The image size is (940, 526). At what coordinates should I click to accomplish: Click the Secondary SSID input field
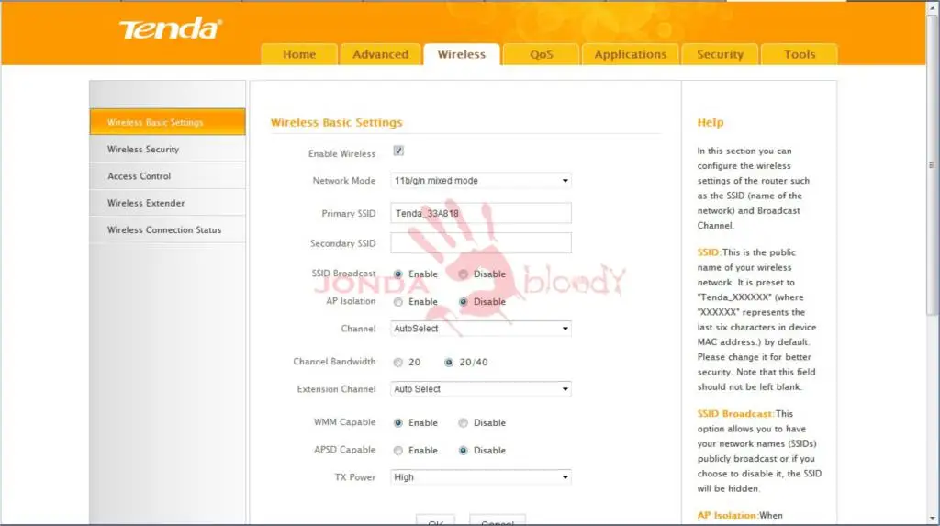coord(481,243)
